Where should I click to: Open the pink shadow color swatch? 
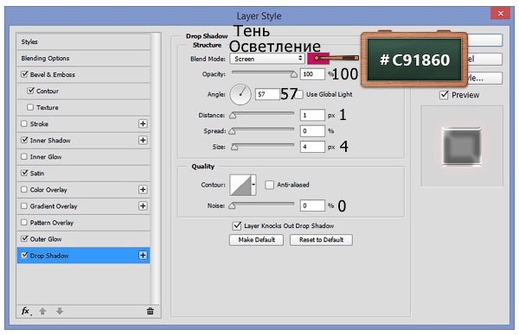click(x=318, y=59)
